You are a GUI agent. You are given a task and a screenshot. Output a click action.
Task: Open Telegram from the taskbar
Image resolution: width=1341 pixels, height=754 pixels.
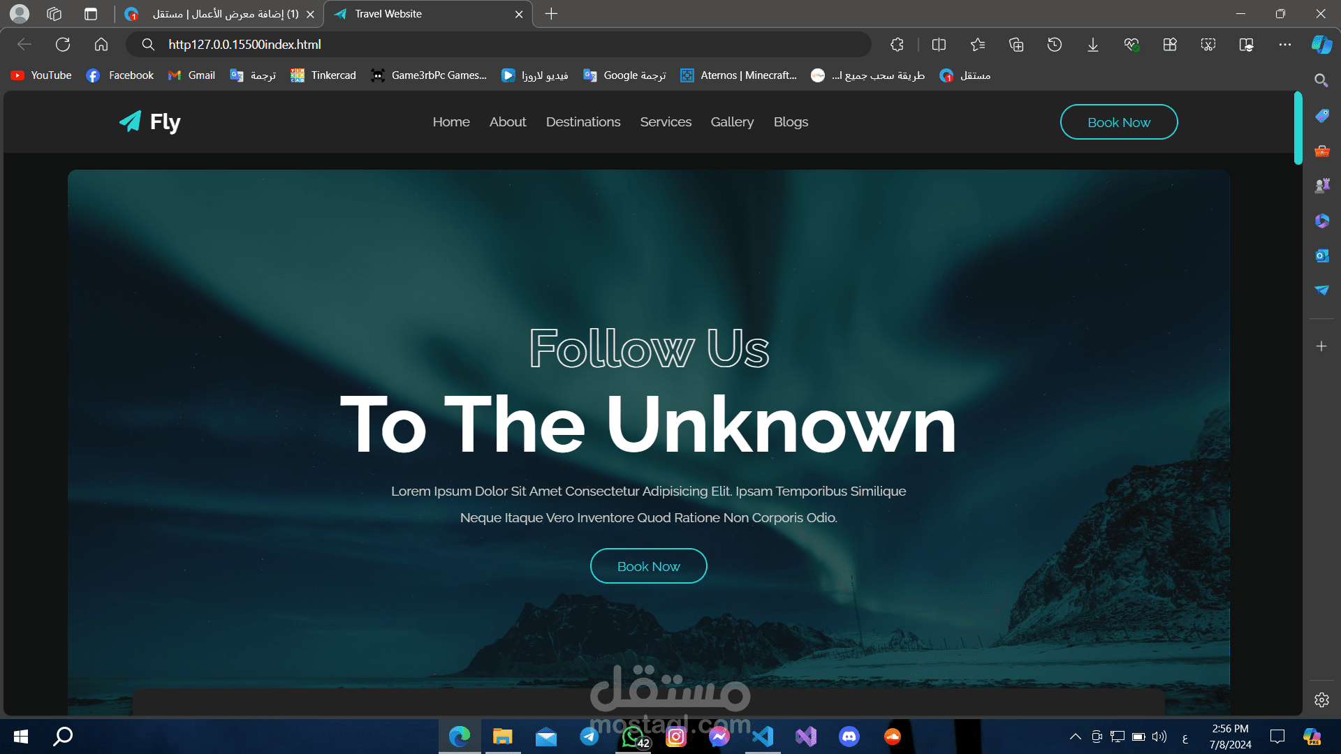pyautogui.click(x=589, y=737)
